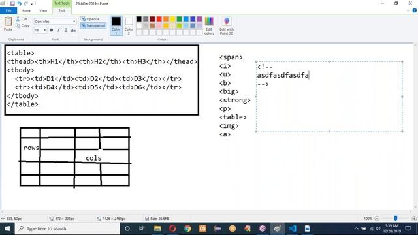
Task: Click the Windows Start button
Action: pos(7,228)
